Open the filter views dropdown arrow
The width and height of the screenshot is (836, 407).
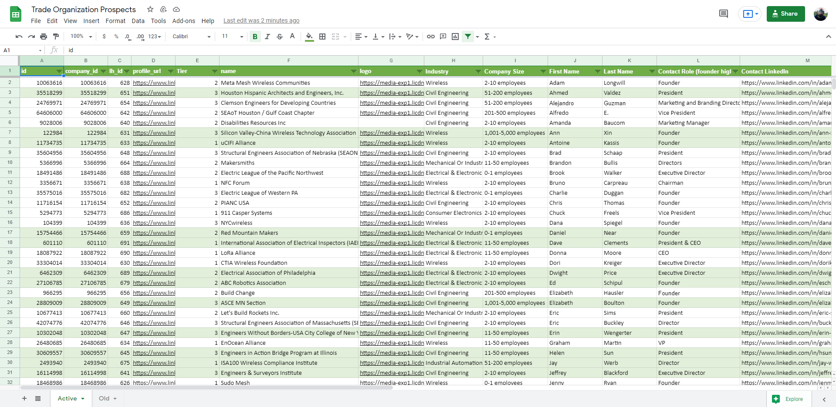pos(477,37)
